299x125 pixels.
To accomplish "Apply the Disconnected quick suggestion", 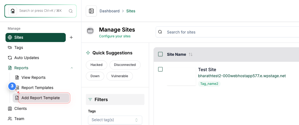I will click(125, 65).
